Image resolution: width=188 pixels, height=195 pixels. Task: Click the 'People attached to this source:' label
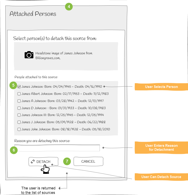[x=36, y=77]
